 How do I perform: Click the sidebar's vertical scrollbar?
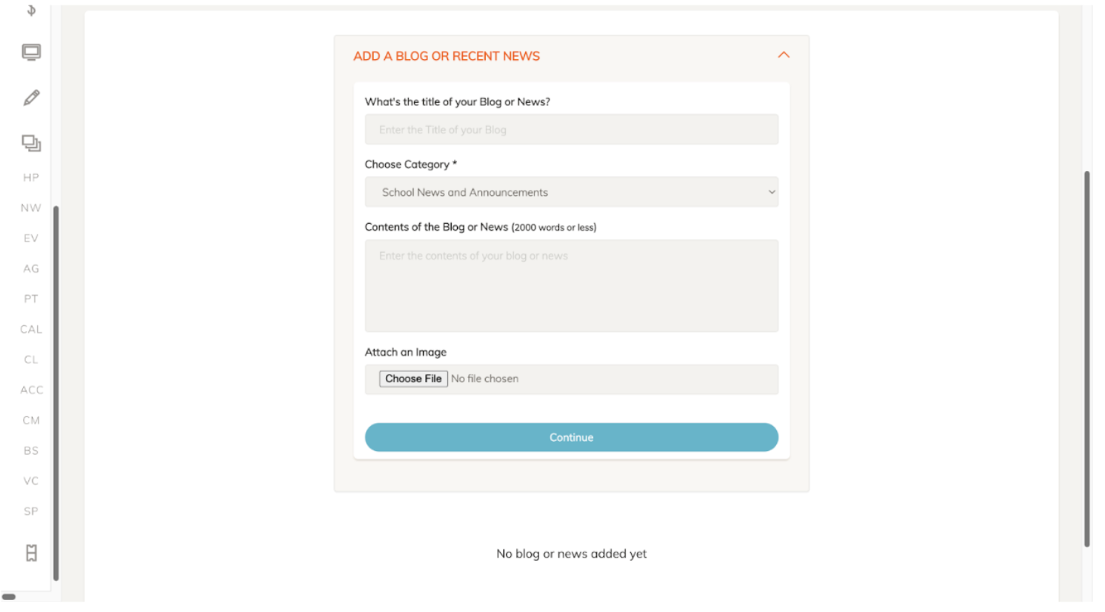click(x=56, y=393)
